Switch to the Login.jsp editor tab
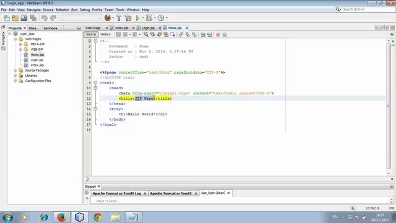This screenshot has height=223, width=396. (148, 28)
